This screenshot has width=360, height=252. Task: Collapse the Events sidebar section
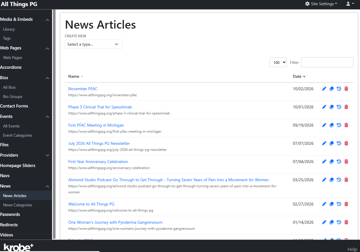47,117
